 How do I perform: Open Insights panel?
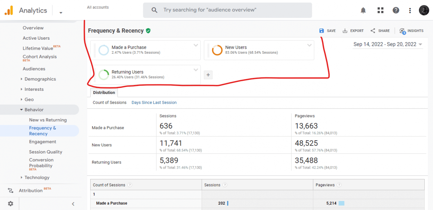[411, 31]
